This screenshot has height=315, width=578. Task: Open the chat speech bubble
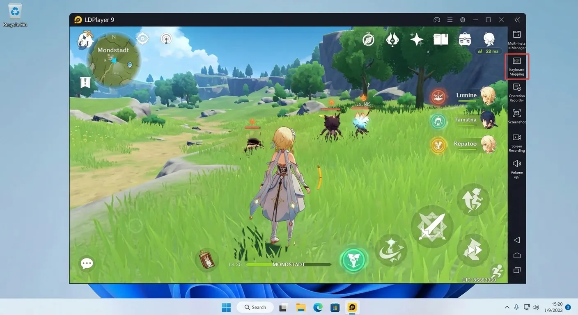point(87,264)
